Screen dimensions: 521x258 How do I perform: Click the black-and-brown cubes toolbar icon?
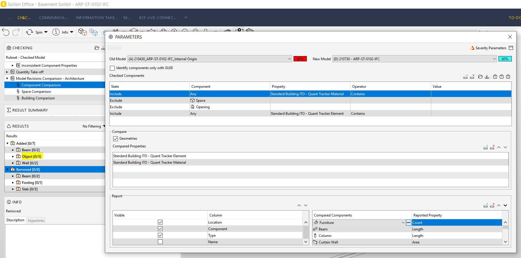(82, 32)
